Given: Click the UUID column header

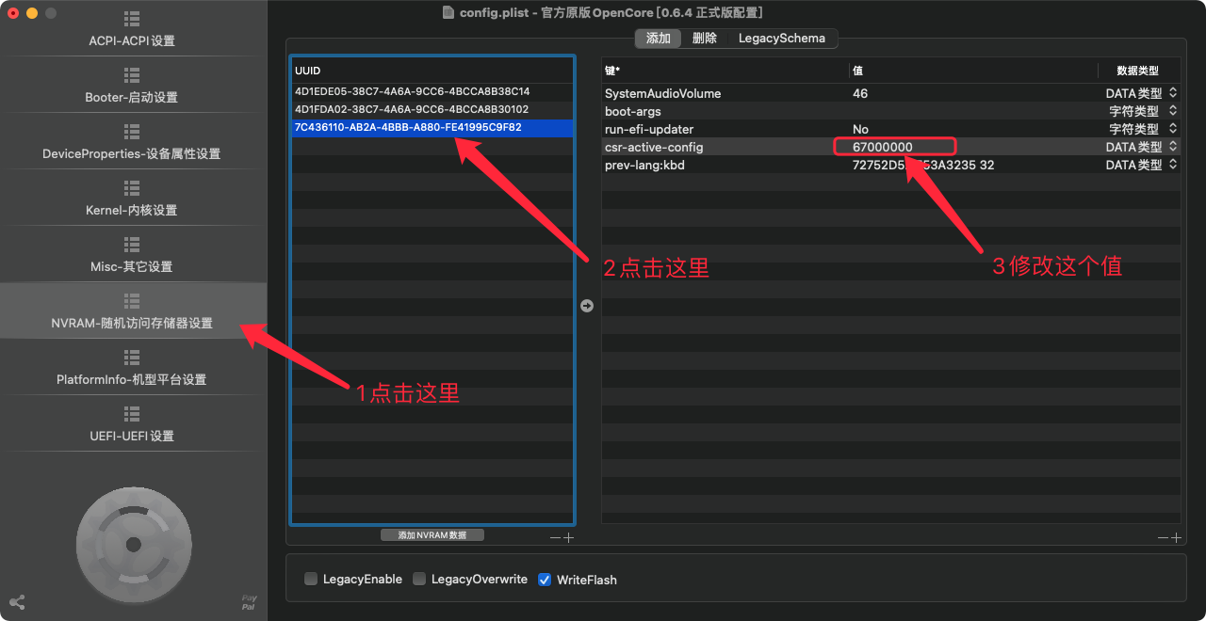Looking at the screenshot, I should coord(432,71).
